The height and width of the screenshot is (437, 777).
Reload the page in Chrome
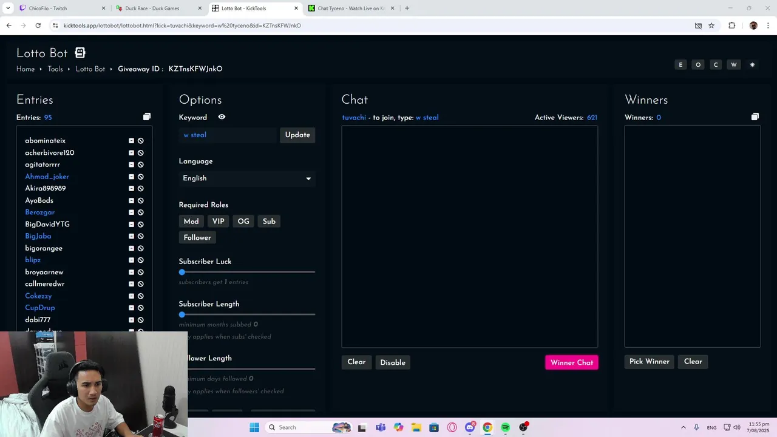point(38,25)
